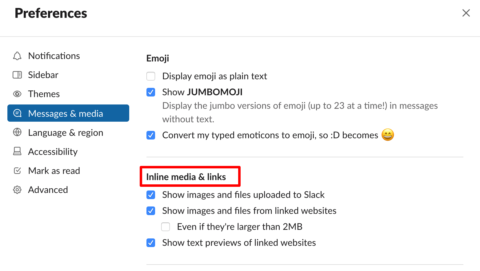Viewport: 480px width, 271px height.
Task: Enable 'Even if they're larger than 2MB'
Action: click(x=166, y=226)
